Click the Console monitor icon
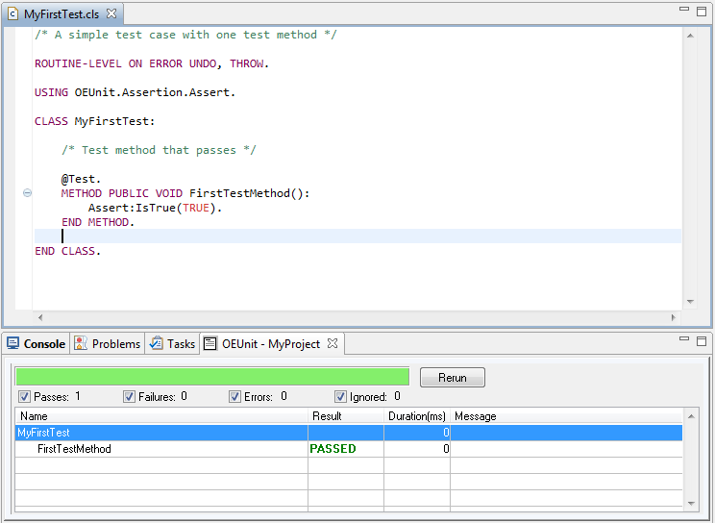This screenshot has width=715, height=523. click(x=13, y=343)
